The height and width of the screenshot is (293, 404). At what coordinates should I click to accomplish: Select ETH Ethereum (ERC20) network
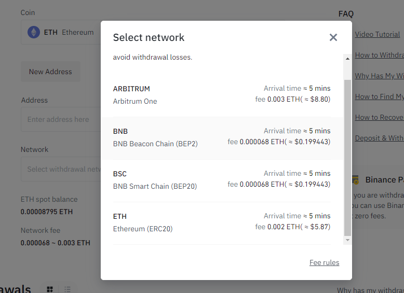point(222,222)
